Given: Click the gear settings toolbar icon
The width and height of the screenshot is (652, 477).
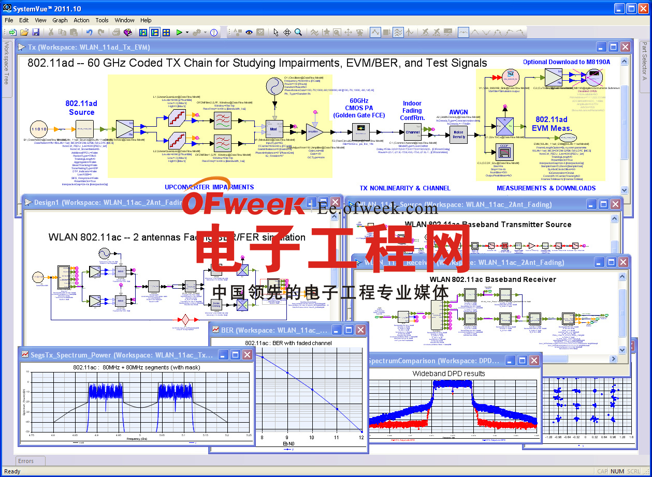Looking at the screenshot, I should click(196, 32).
